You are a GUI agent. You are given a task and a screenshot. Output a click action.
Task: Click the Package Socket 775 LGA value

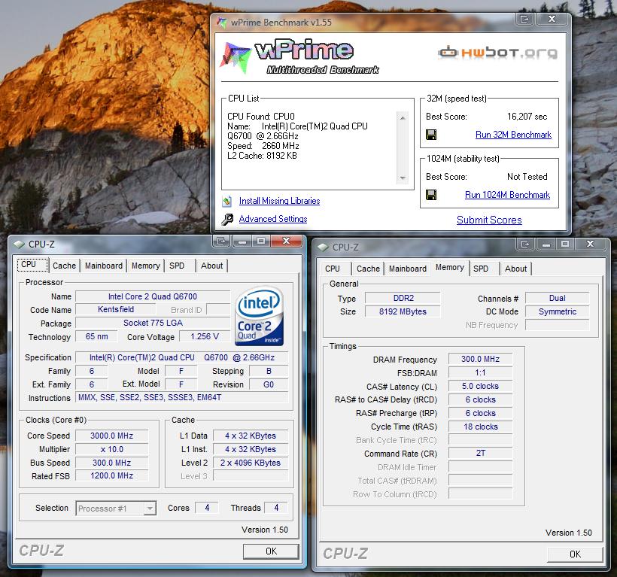pyautogui.click(x=153, y=323)
